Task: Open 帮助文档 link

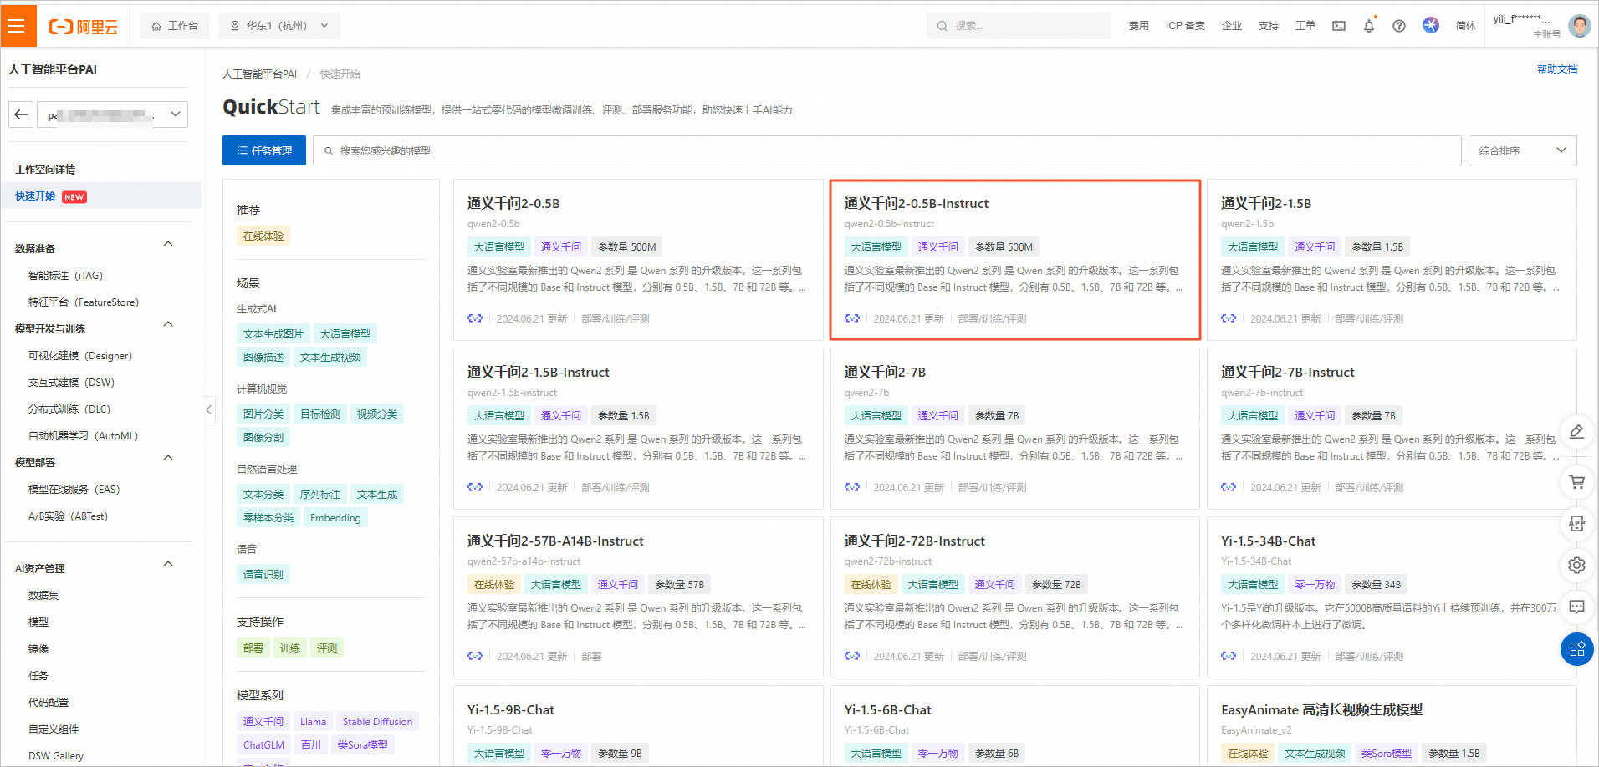Action: (1557, 69)
